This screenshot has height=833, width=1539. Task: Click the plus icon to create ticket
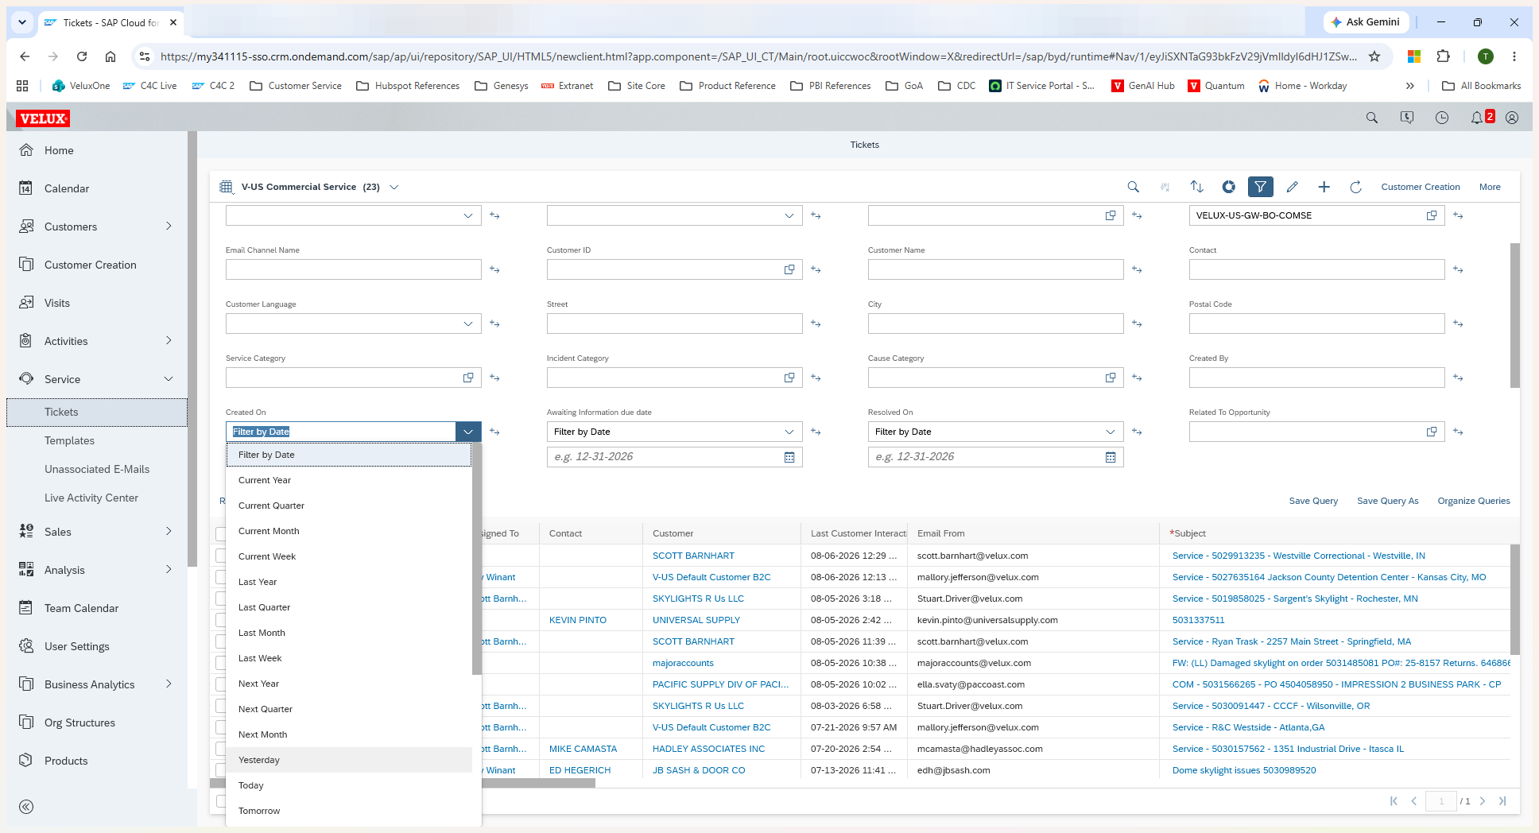click(1324, 187)
